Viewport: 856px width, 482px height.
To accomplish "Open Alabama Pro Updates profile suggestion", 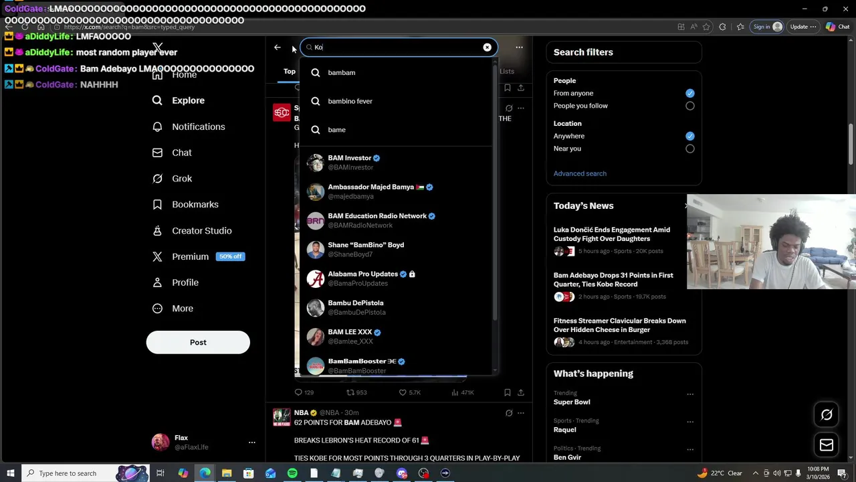I will [x=395, y=278].
